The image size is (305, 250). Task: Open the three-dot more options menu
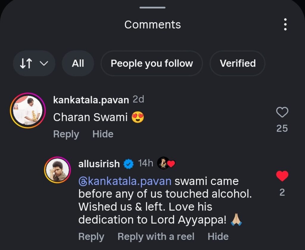point(285,24)
